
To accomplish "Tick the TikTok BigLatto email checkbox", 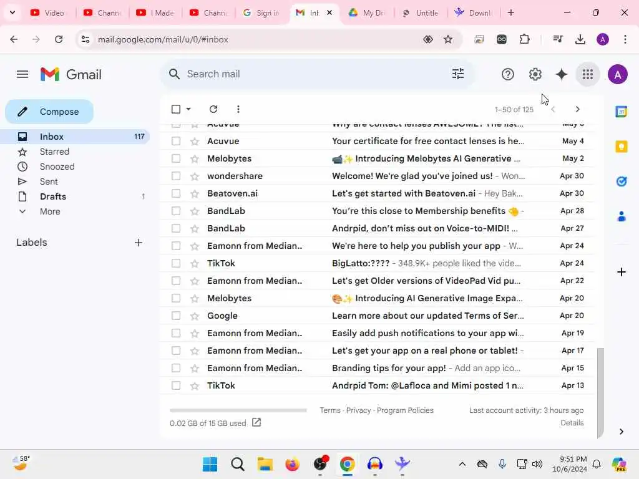I will (x=175, y=263).
